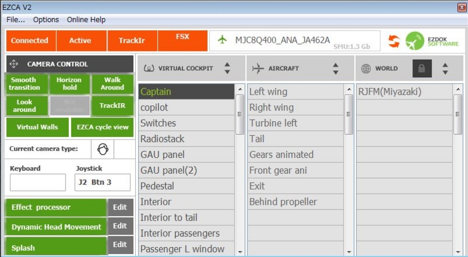Open the Options menu
This screenshot has width=468, height=257.
click(x=46, y=20)
